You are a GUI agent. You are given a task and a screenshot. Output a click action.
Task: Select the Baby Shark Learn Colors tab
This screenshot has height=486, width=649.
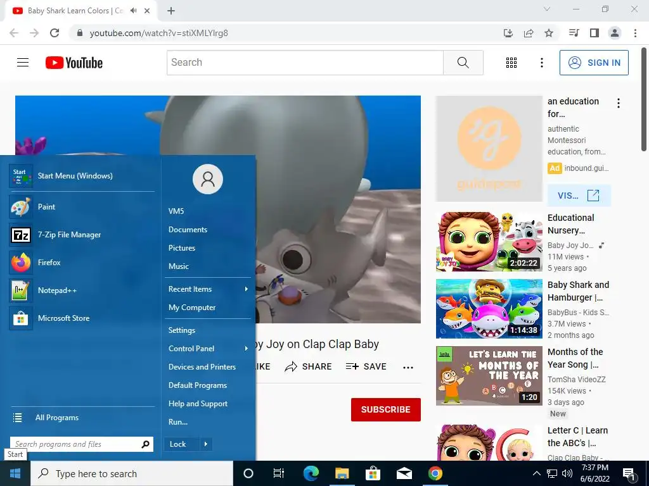[x=75, y=11]
